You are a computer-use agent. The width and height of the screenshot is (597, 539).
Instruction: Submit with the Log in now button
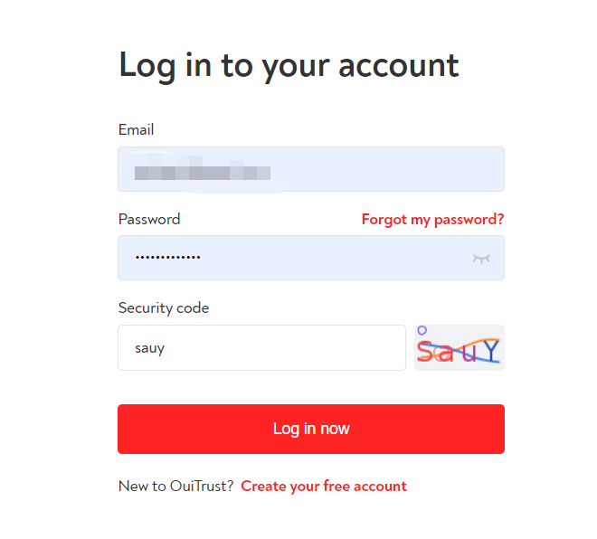(311, 429)
